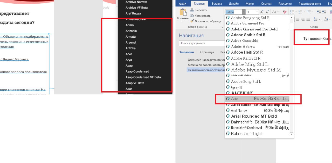Image resolution: width=332 pixels, height=163 pixels.
Task: Select the heading "Можно ли восстановить" in navigation
Action: click(x=206, y=65)
